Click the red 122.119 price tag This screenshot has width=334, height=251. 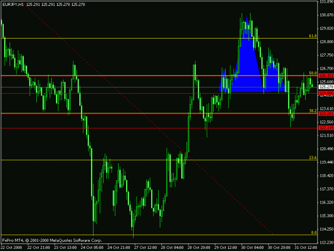click(326, 128)
